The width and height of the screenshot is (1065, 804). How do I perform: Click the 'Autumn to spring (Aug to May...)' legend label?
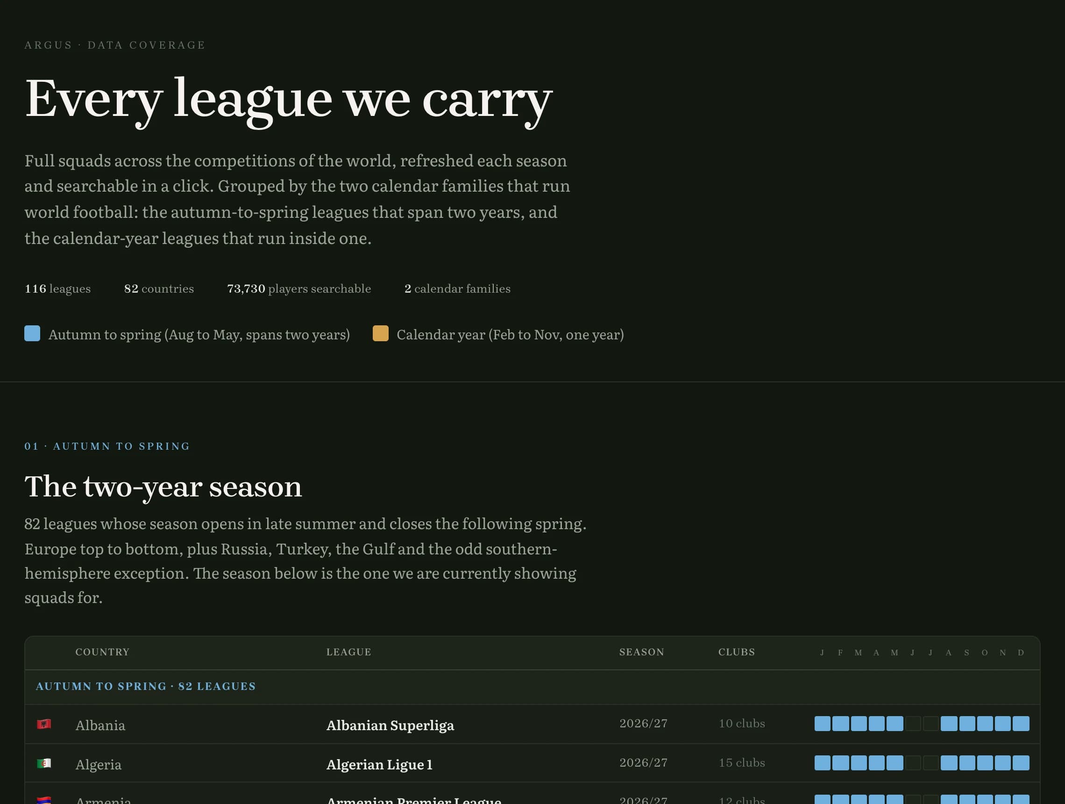pyautogui.click(x=199, y=335)
